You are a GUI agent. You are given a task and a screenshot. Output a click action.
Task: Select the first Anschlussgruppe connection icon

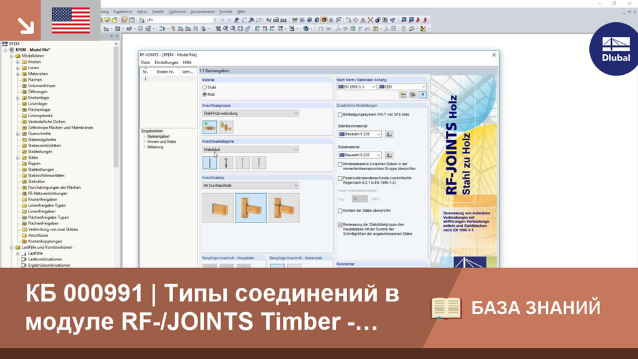click(209, 127)
